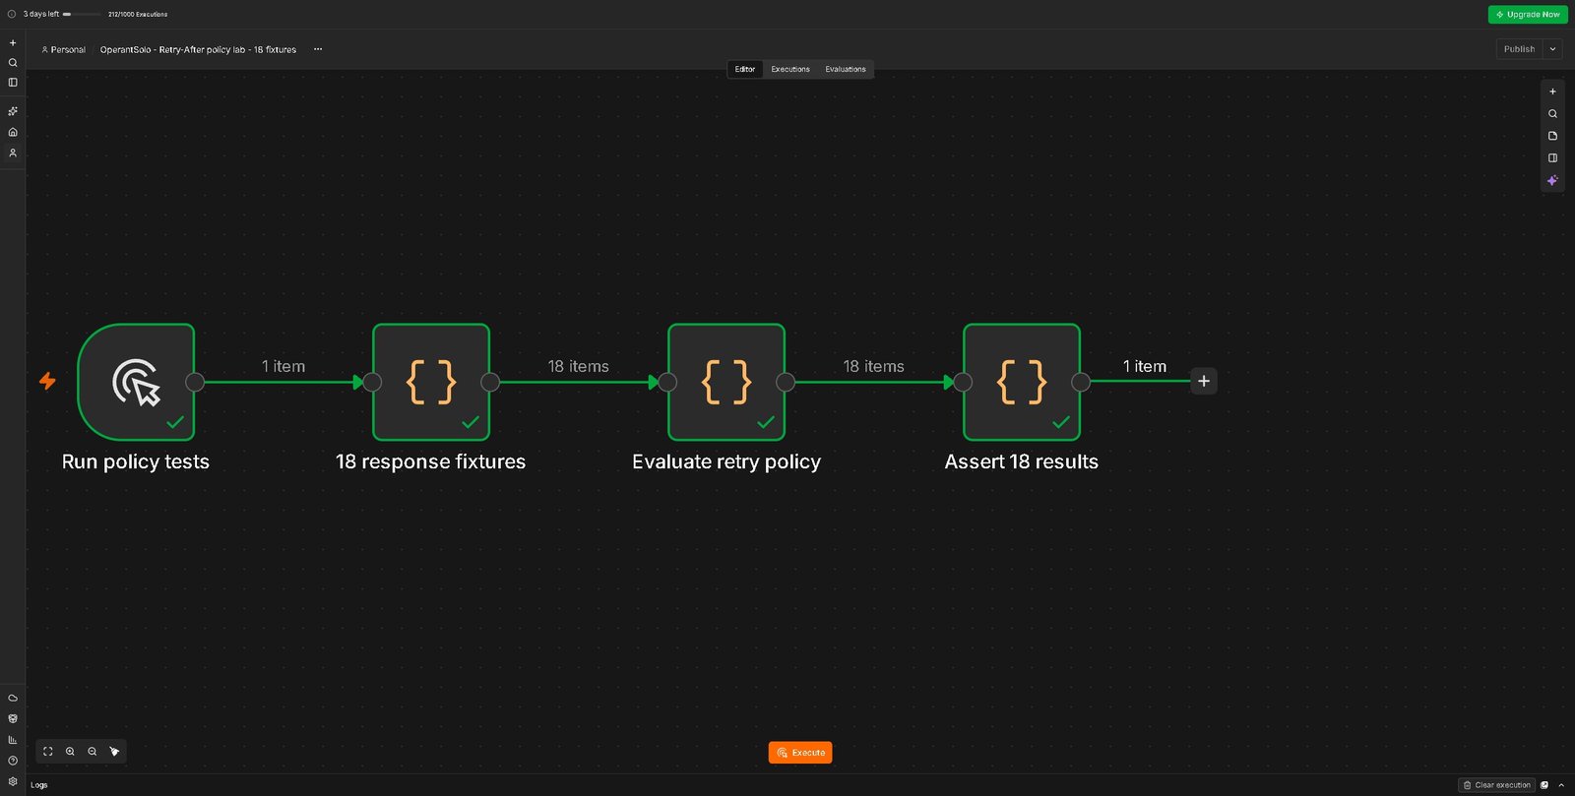Viewport: 1575px width, 796px height.
Task: Switch to the Editor tab
Action: (745, 69)
